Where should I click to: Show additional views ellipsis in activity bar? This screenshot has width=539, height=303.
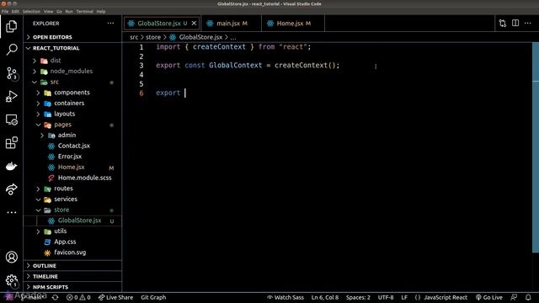click(x=11, y=212)
